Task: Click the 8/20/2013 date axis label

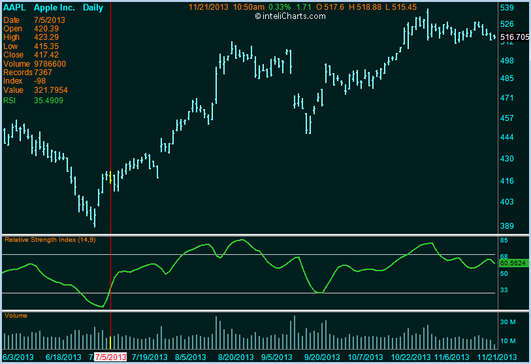Action: [236, 357]
